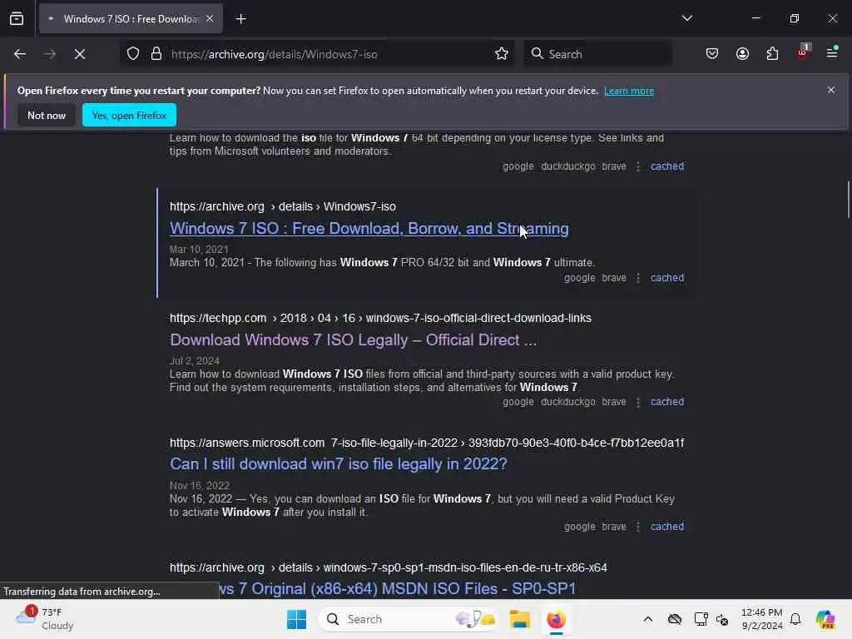Click google source of techpp result

pyautogui.click(x=518, y=402)
